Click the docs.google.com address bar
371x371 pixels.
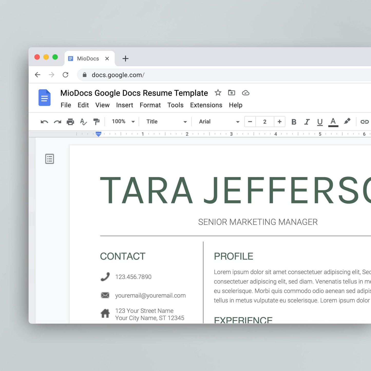(x=205, y=75)
